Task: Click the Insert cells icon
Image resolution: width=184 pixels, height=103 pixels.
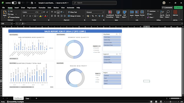Action: [132, 12]
